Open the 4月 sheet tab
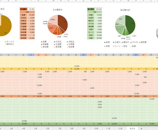This screenshot has height=130, width=158. pos(23,129)
